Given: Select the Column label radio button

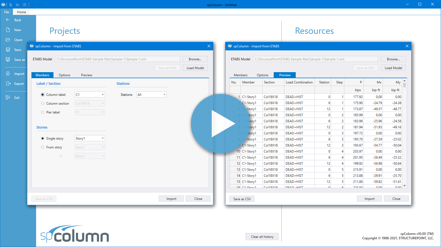Looking at the screenshot, I should [42, 94].
